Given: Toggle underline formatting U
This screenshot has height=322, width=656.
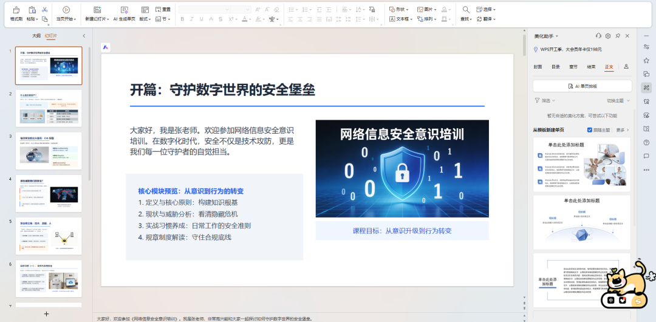Looking at the screenshot, I should pyautogui.click(x=201, y=19).
